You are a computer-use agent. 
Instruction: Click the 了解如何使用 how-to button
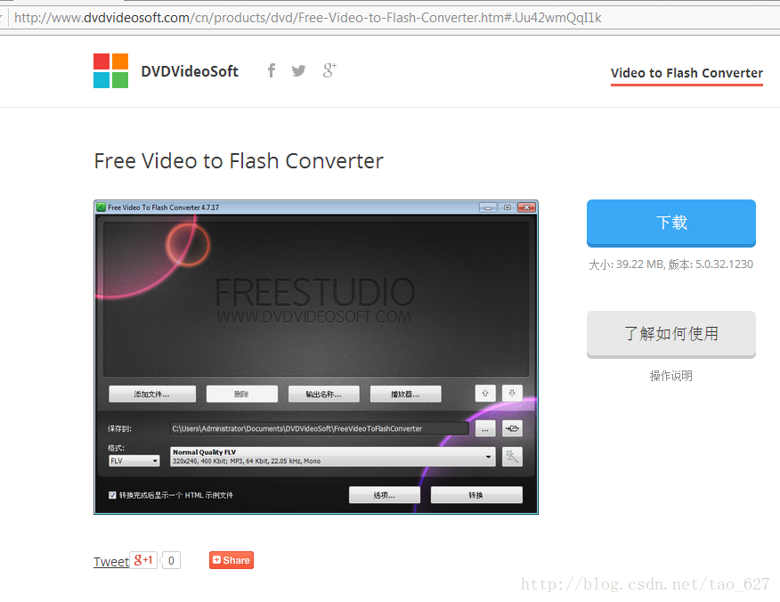click(671, 334)
